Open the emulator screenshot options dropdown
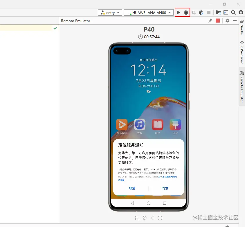The height and width of the screenshot is (227, 245). 137,218
